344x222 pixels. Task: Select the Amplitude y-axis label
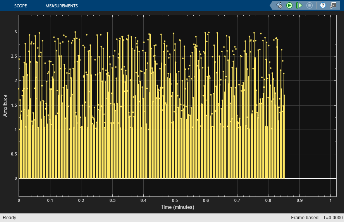[x=5, y=106]
